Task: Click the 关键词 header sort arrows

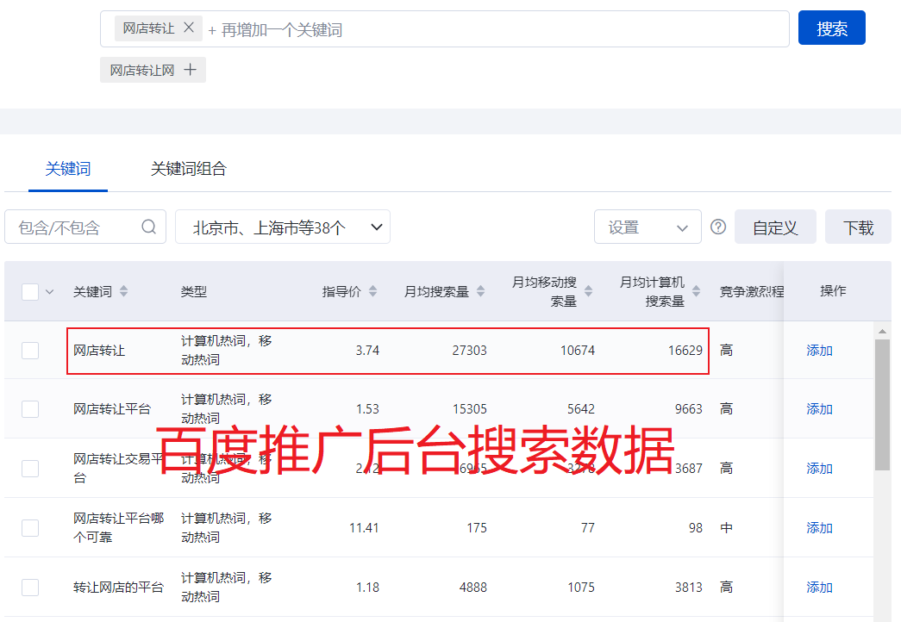Action: pos(124,290)
